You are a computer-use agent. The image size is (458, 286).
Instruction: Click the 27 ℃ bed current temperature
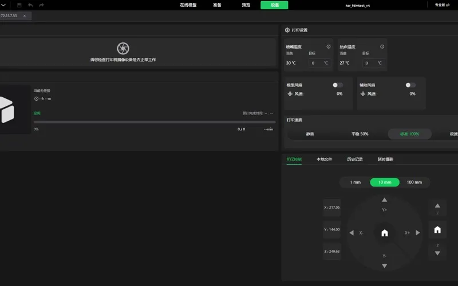click(x=345, y=63)
